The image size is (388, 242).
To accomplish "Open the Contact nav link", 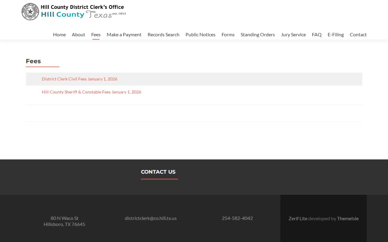I will tap(358, 34).
